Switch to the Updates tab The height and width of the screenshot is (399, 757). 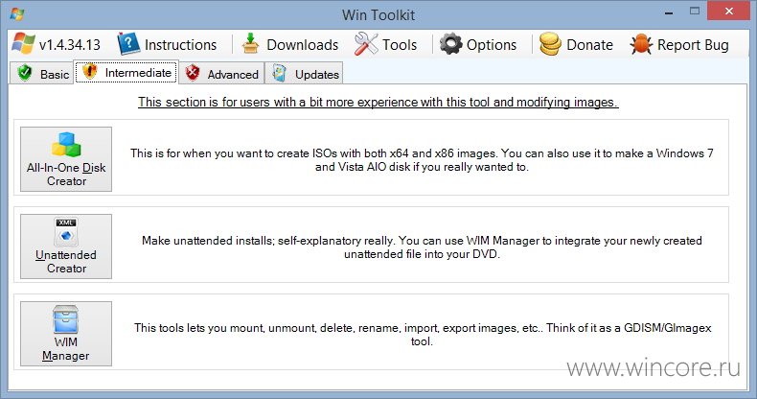click(304, 74)
